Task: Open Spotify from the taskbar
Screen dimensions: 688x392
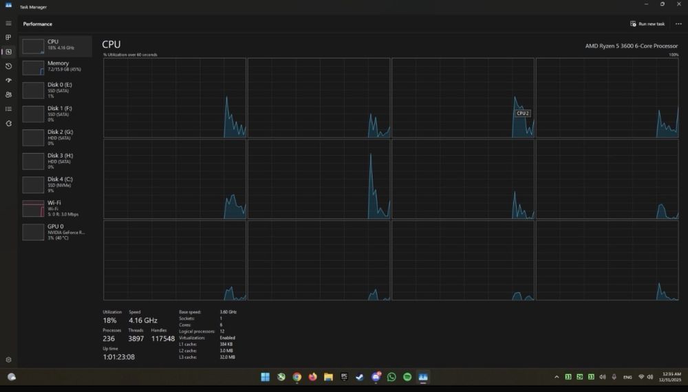Action: [x=407, y=377]
